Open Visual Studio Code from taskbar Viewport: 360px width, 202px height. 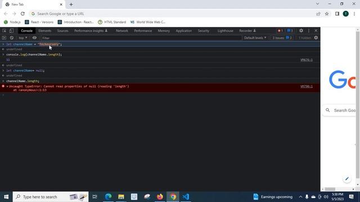(186, 197)
